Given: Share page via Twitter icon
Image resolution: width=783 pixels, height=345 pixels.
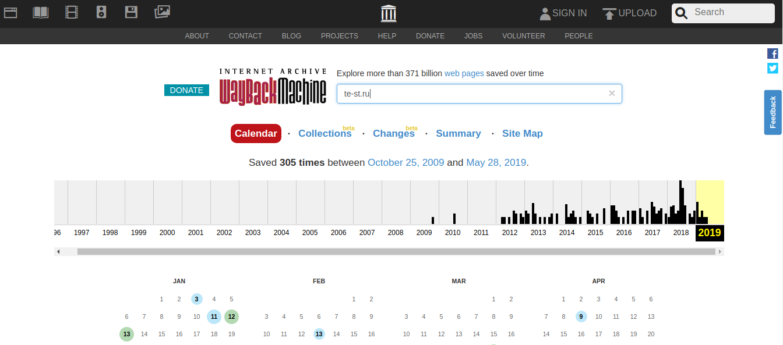Looking at the screenshot, I should click(773, 68).
